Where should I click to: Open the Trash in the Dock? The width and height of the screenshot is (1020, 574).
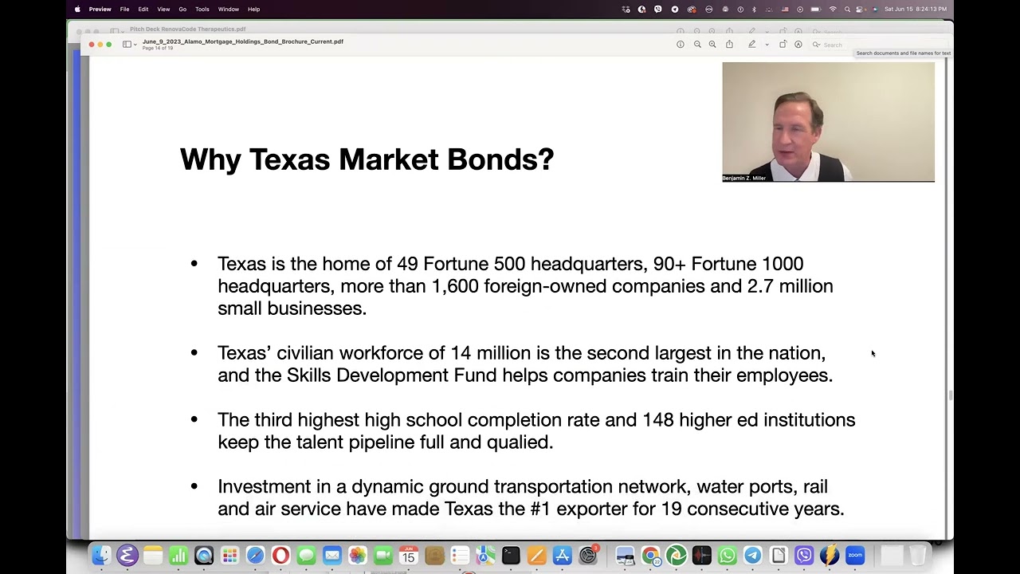(917, 556)
